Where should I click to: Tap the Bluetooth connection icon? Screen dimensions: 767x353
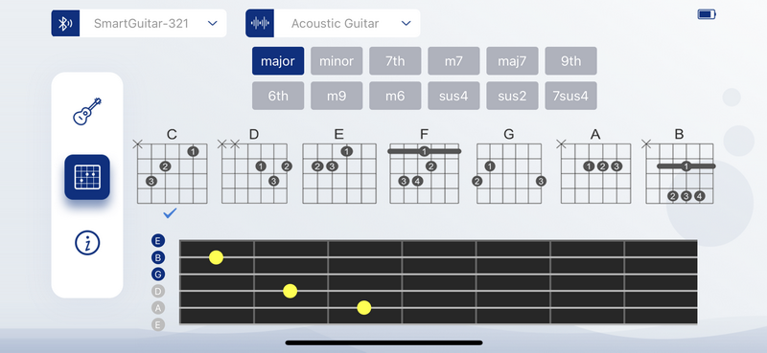coord(65,23)
